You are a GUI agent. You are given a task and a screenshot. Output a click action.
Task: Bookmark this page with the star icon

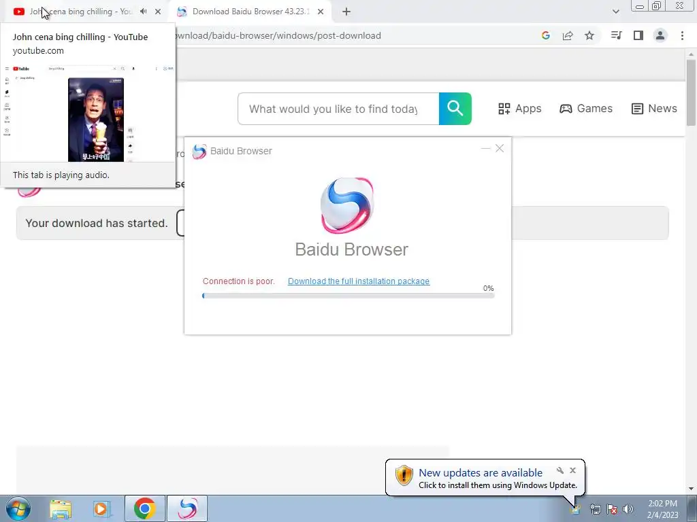589,35
